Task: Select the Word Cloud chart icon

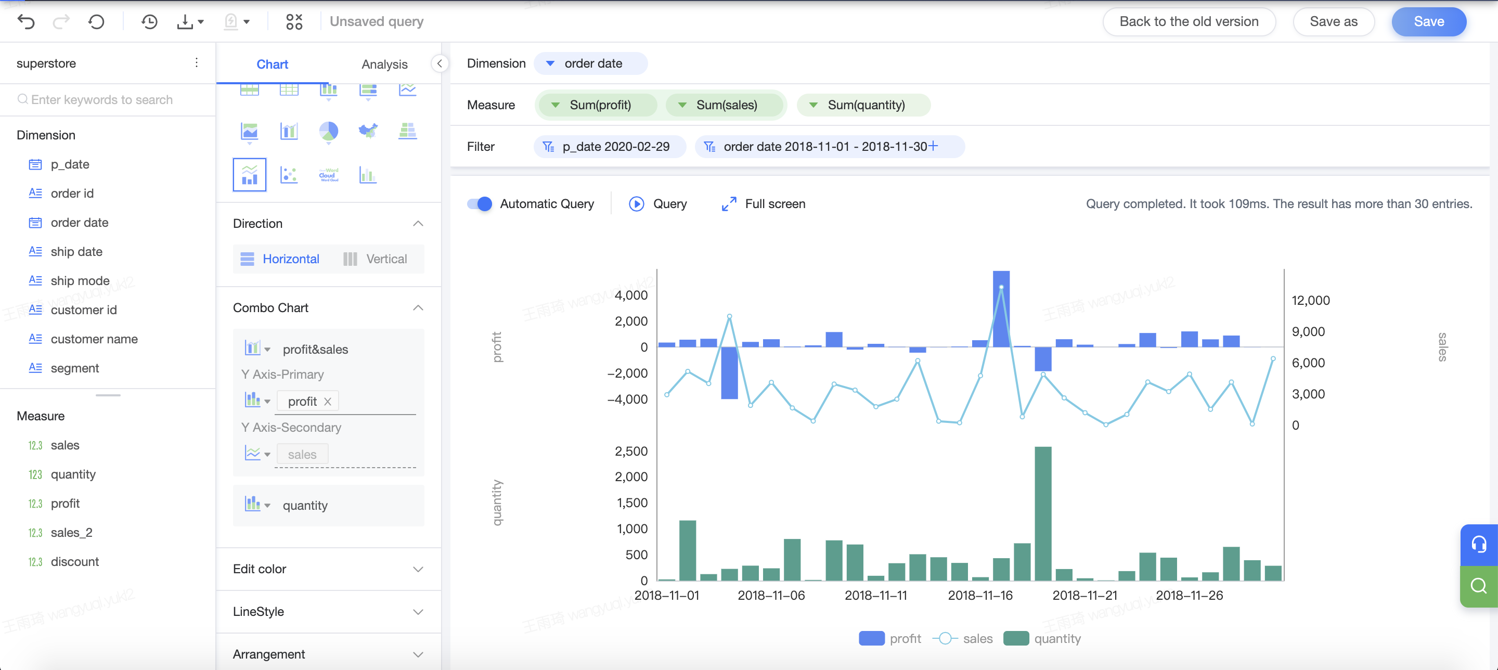Action: click(x=329, y=174)
